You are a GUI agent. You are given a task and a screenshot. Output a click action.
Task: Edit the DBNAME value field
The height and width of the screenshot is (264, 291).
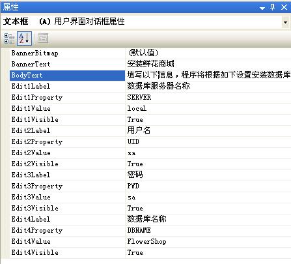[208, 230]
